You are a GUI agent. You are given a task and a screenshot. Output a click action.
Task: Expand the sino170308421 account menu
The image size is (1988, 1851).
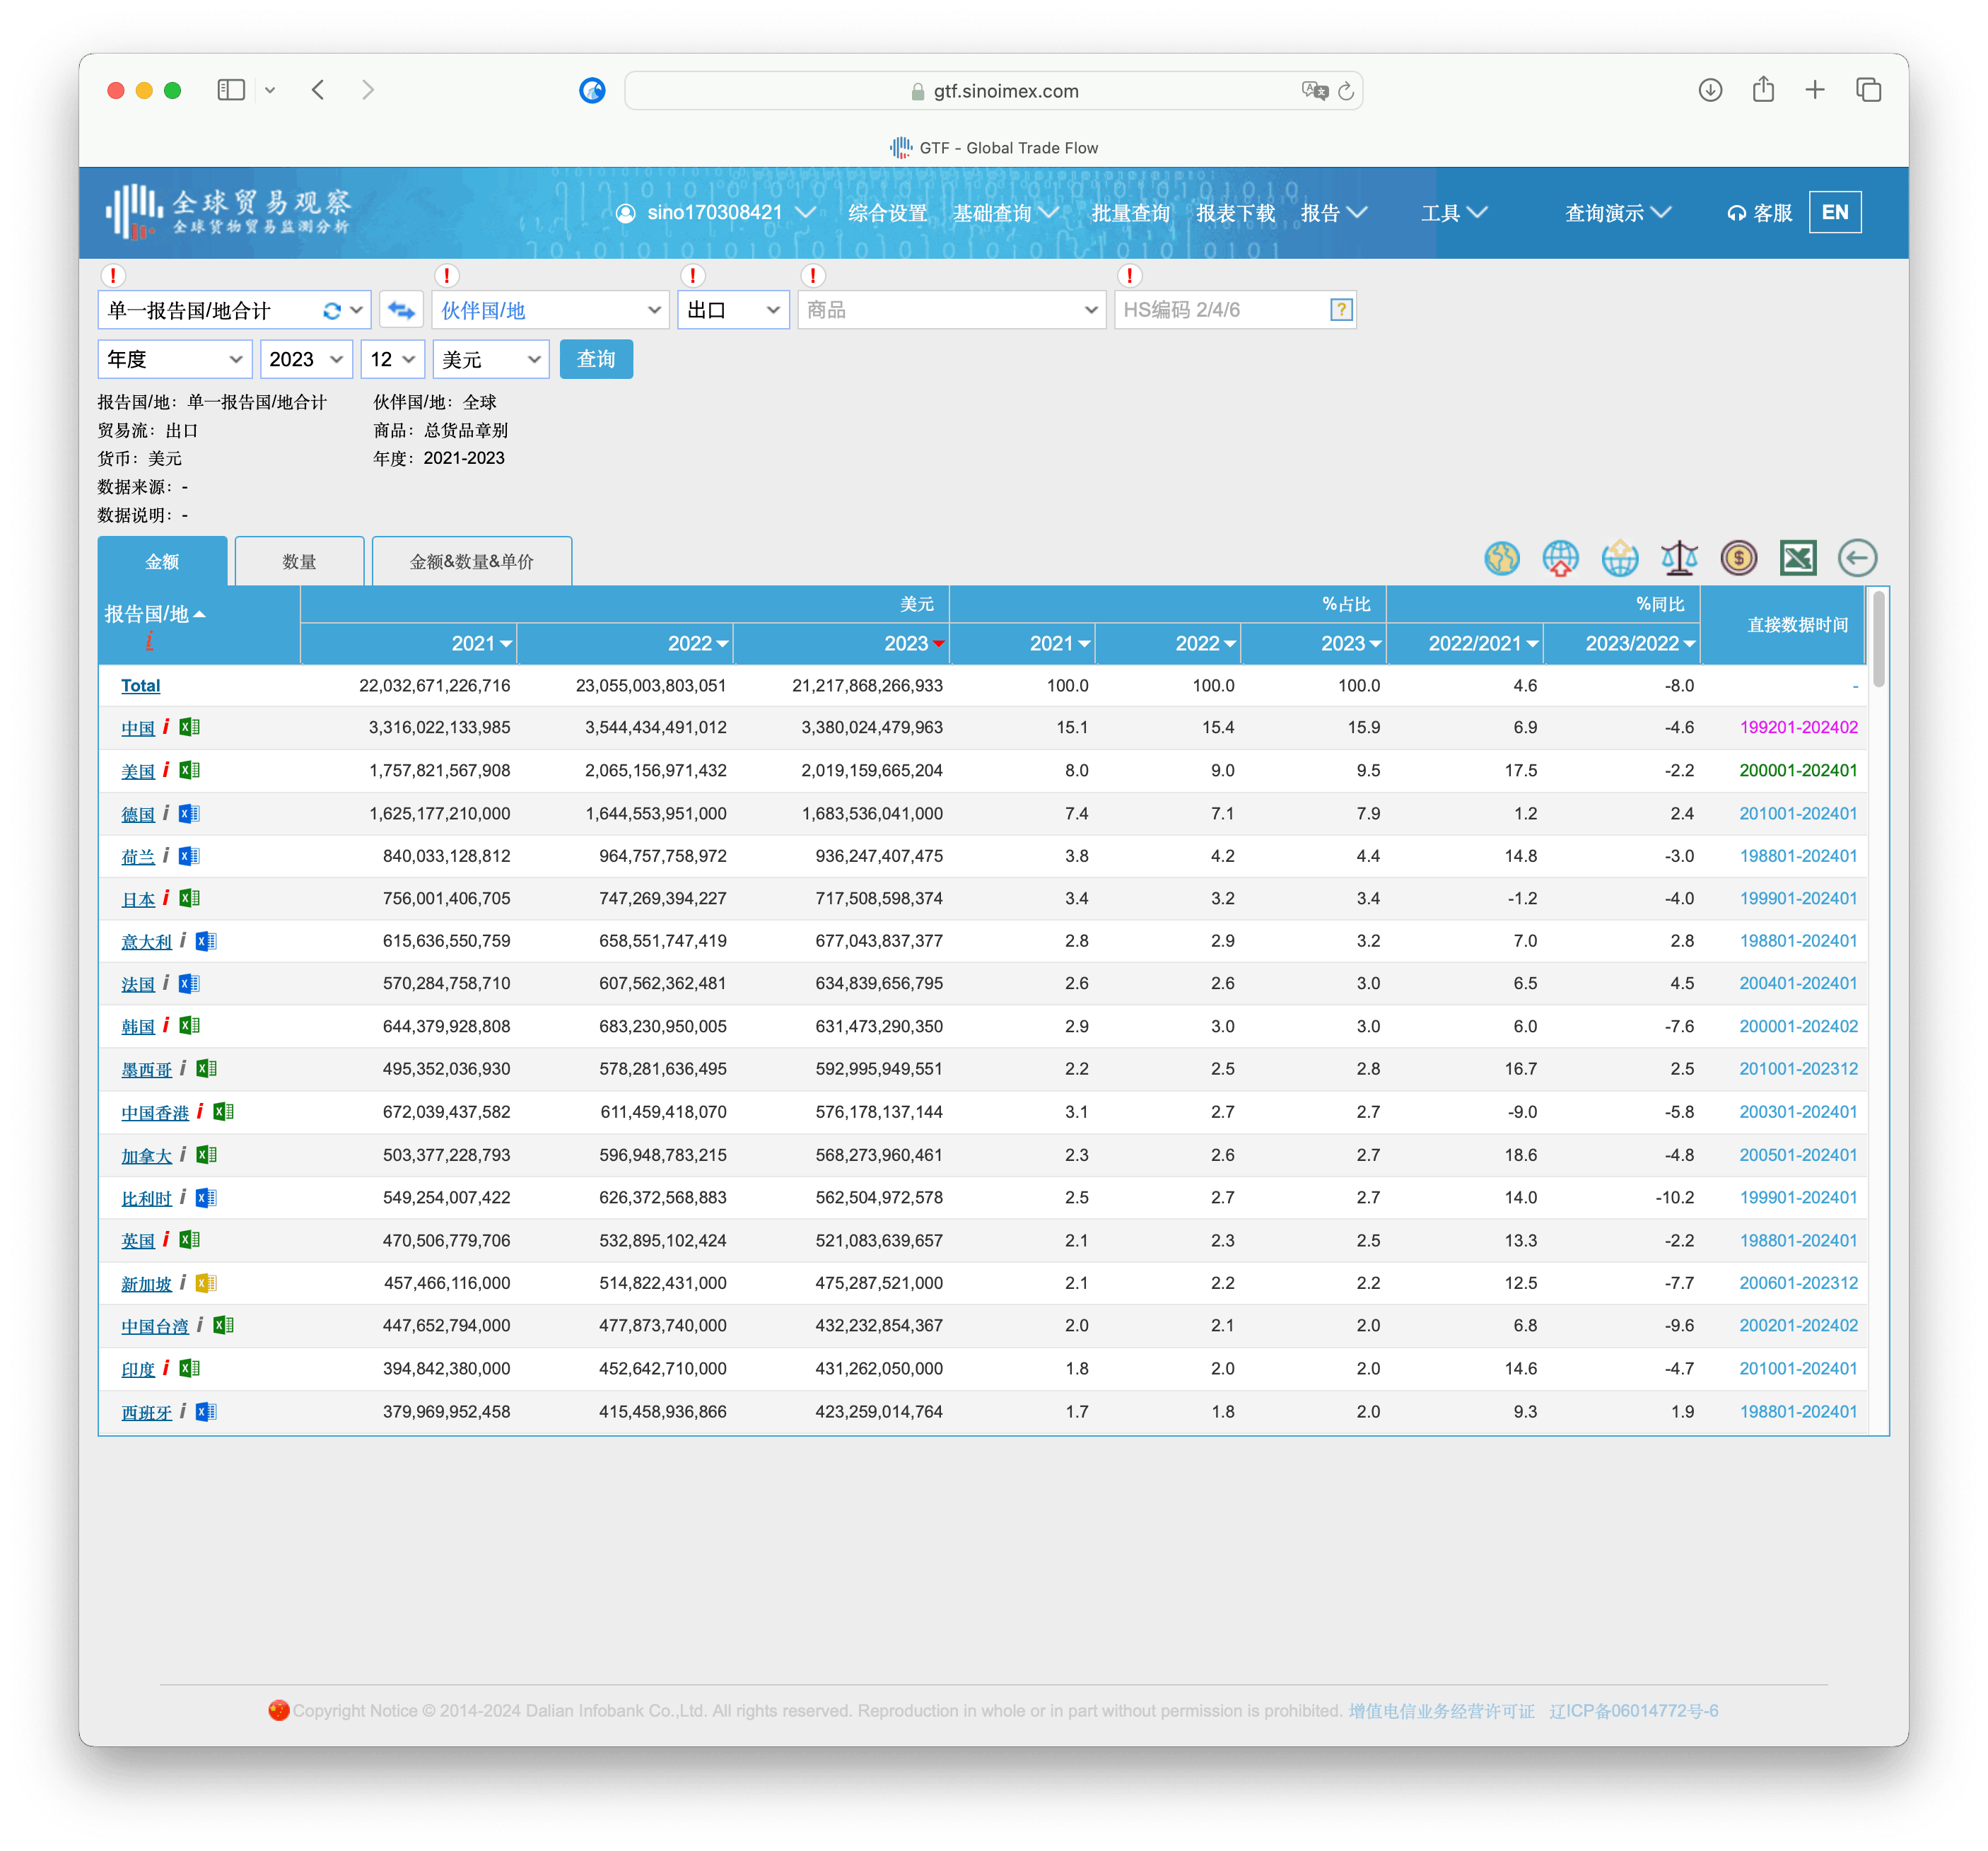coord(715,213)
